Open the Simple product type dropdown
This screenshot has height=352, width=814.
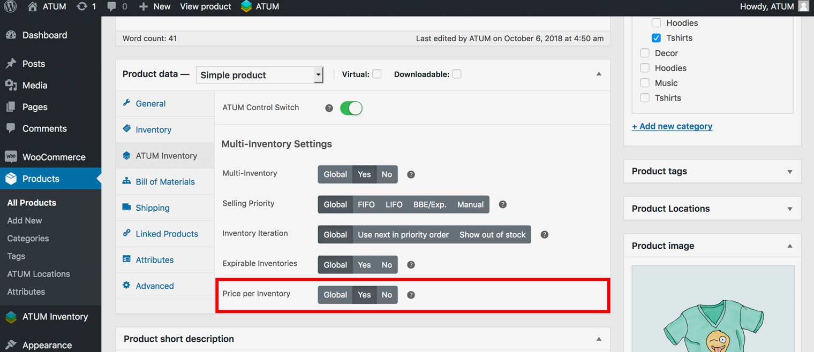[x=259, y=75]
